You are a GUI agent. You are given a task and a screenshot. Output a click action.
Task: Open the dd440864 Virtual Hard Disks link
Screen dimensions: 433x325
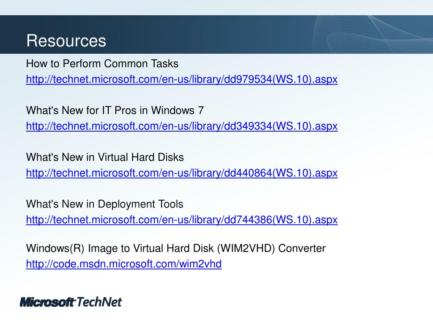[x=182, y=173]
